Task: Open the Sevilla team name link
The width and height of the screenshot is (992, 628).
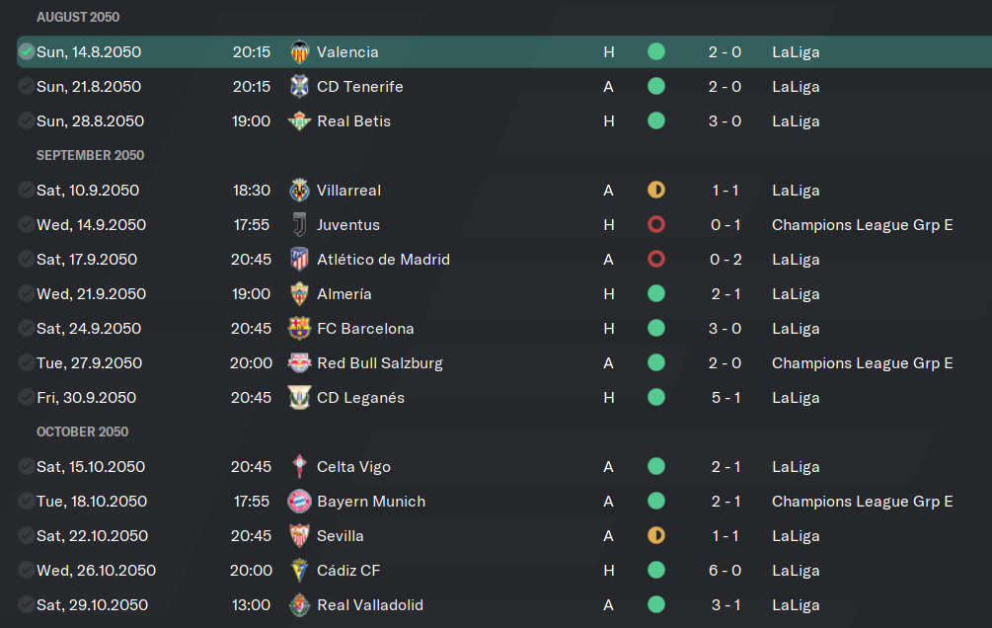Action: pos(341,535)
